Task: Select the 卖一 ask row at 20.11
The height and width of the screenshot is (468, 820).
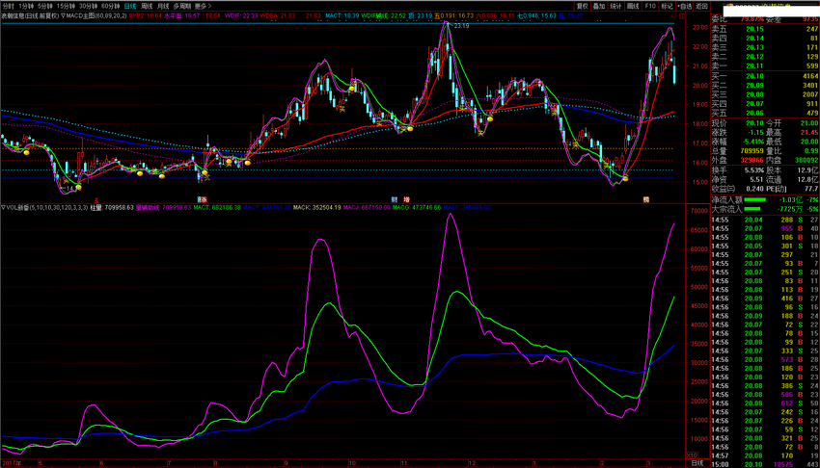Action: click(765, 65)
